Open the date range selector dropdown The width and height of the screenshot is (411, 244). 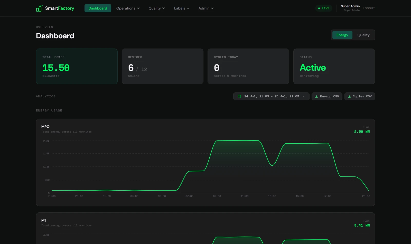pyautogui.click(x=271, y=96)
